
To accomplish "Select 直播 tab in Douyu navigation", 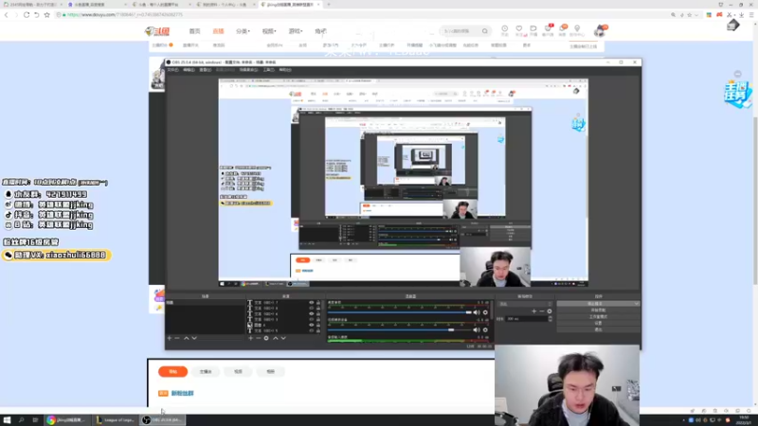I will pyautogui.click(x=218, y=31).
